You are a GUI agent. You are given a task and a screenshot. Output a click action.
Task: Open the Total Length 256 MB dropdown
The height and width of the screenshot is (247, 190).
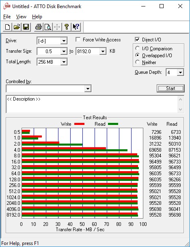64,62
